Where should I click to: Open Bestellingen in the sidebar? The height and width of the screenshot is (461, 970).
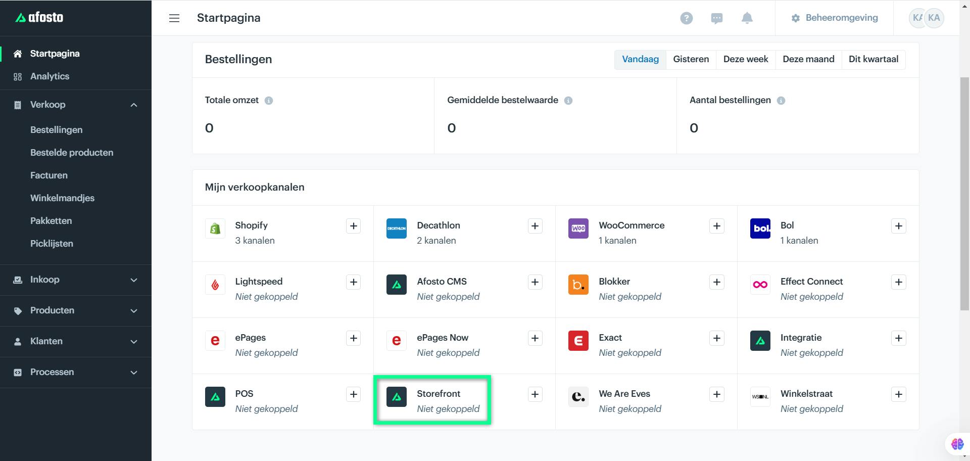[x=56, y=130]
